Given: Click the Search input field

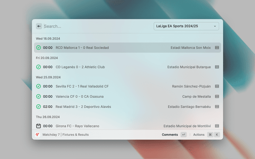Looking at the screenshot, I should (x=96, y=26).
